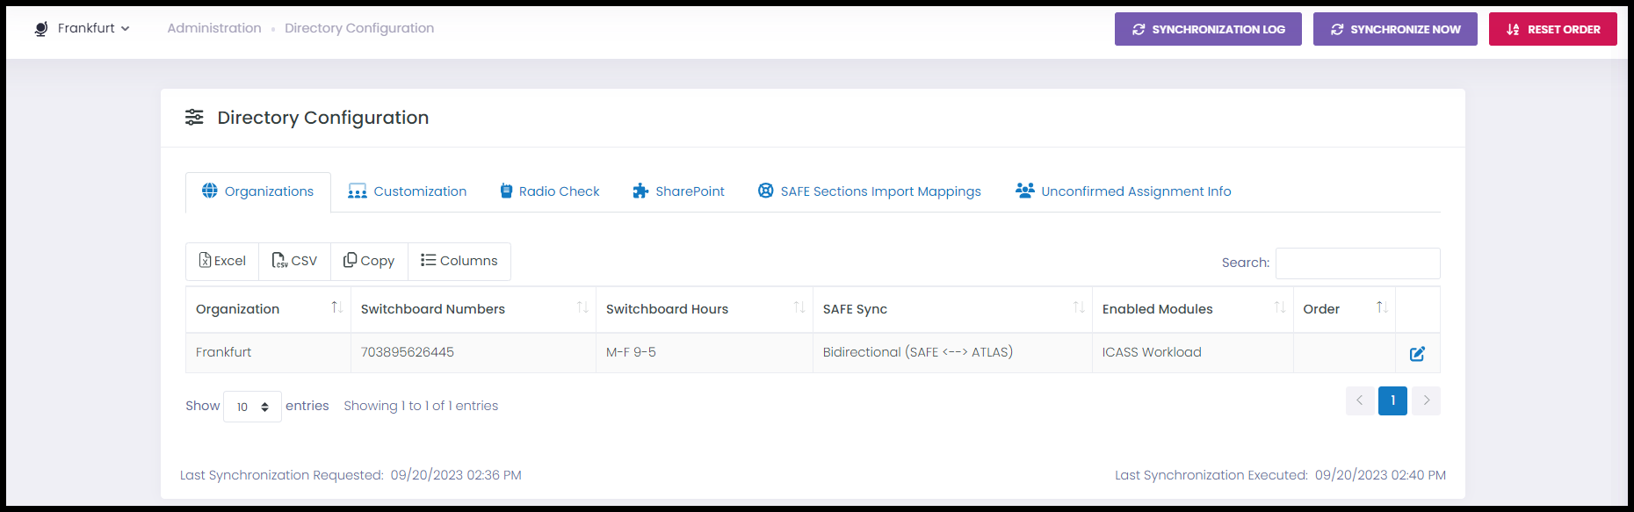The height and width of the screenshot is (512, 1634).
Task: Switch to the Customization tab
Action: pos(408,191)
